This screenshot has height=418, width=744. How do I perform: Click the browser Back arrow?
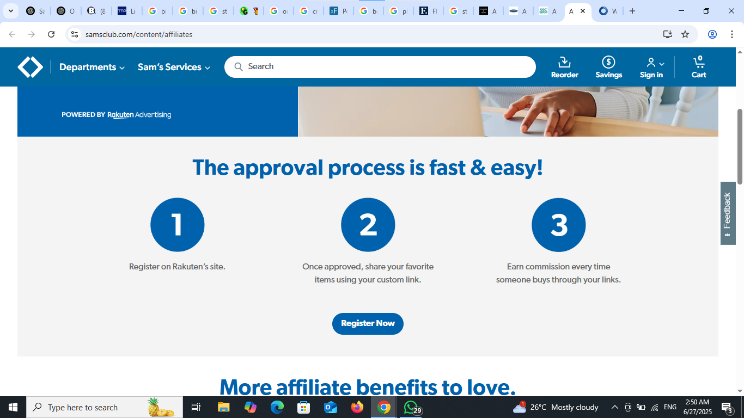[x=12, y=34]
